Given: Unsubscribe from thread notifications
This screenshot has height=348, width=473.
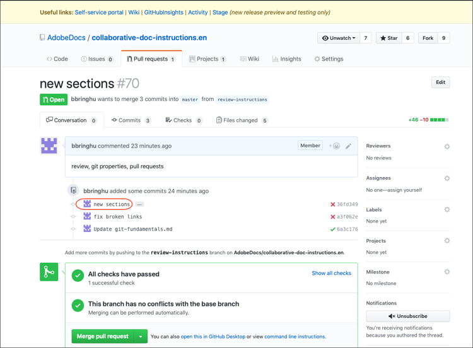Looking at the screenshot, I should pos(407,316).
